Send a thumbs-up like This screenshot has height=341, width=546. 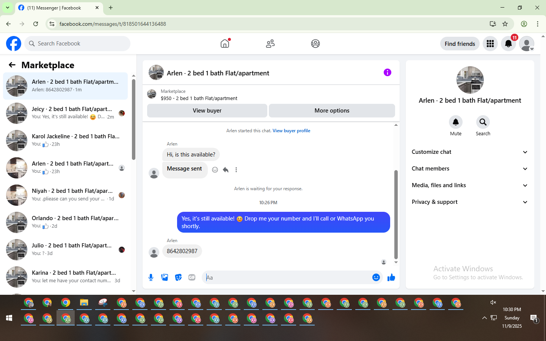[x=391, y=278]
